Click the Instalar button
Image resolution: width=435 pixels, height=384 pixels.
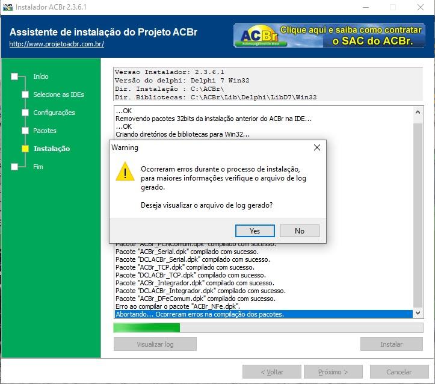pyautogui.click(x=392, y=344)
